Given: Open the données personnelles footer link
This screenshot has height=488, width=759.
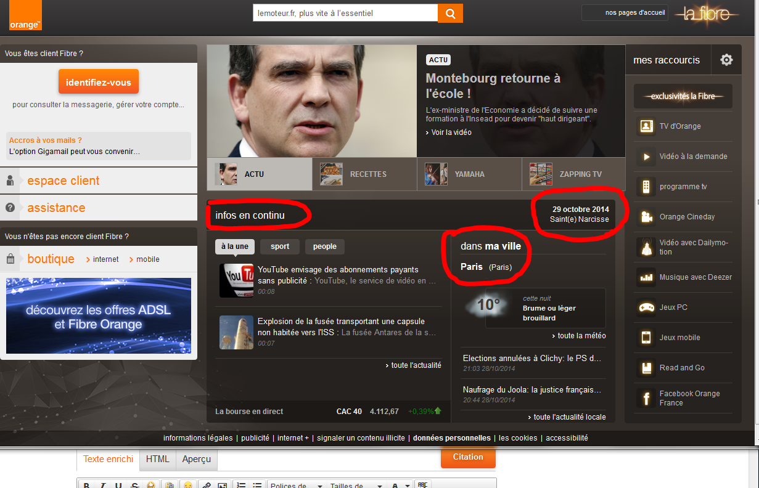Looking at the screenshot, I should click(x=452, y=438).
